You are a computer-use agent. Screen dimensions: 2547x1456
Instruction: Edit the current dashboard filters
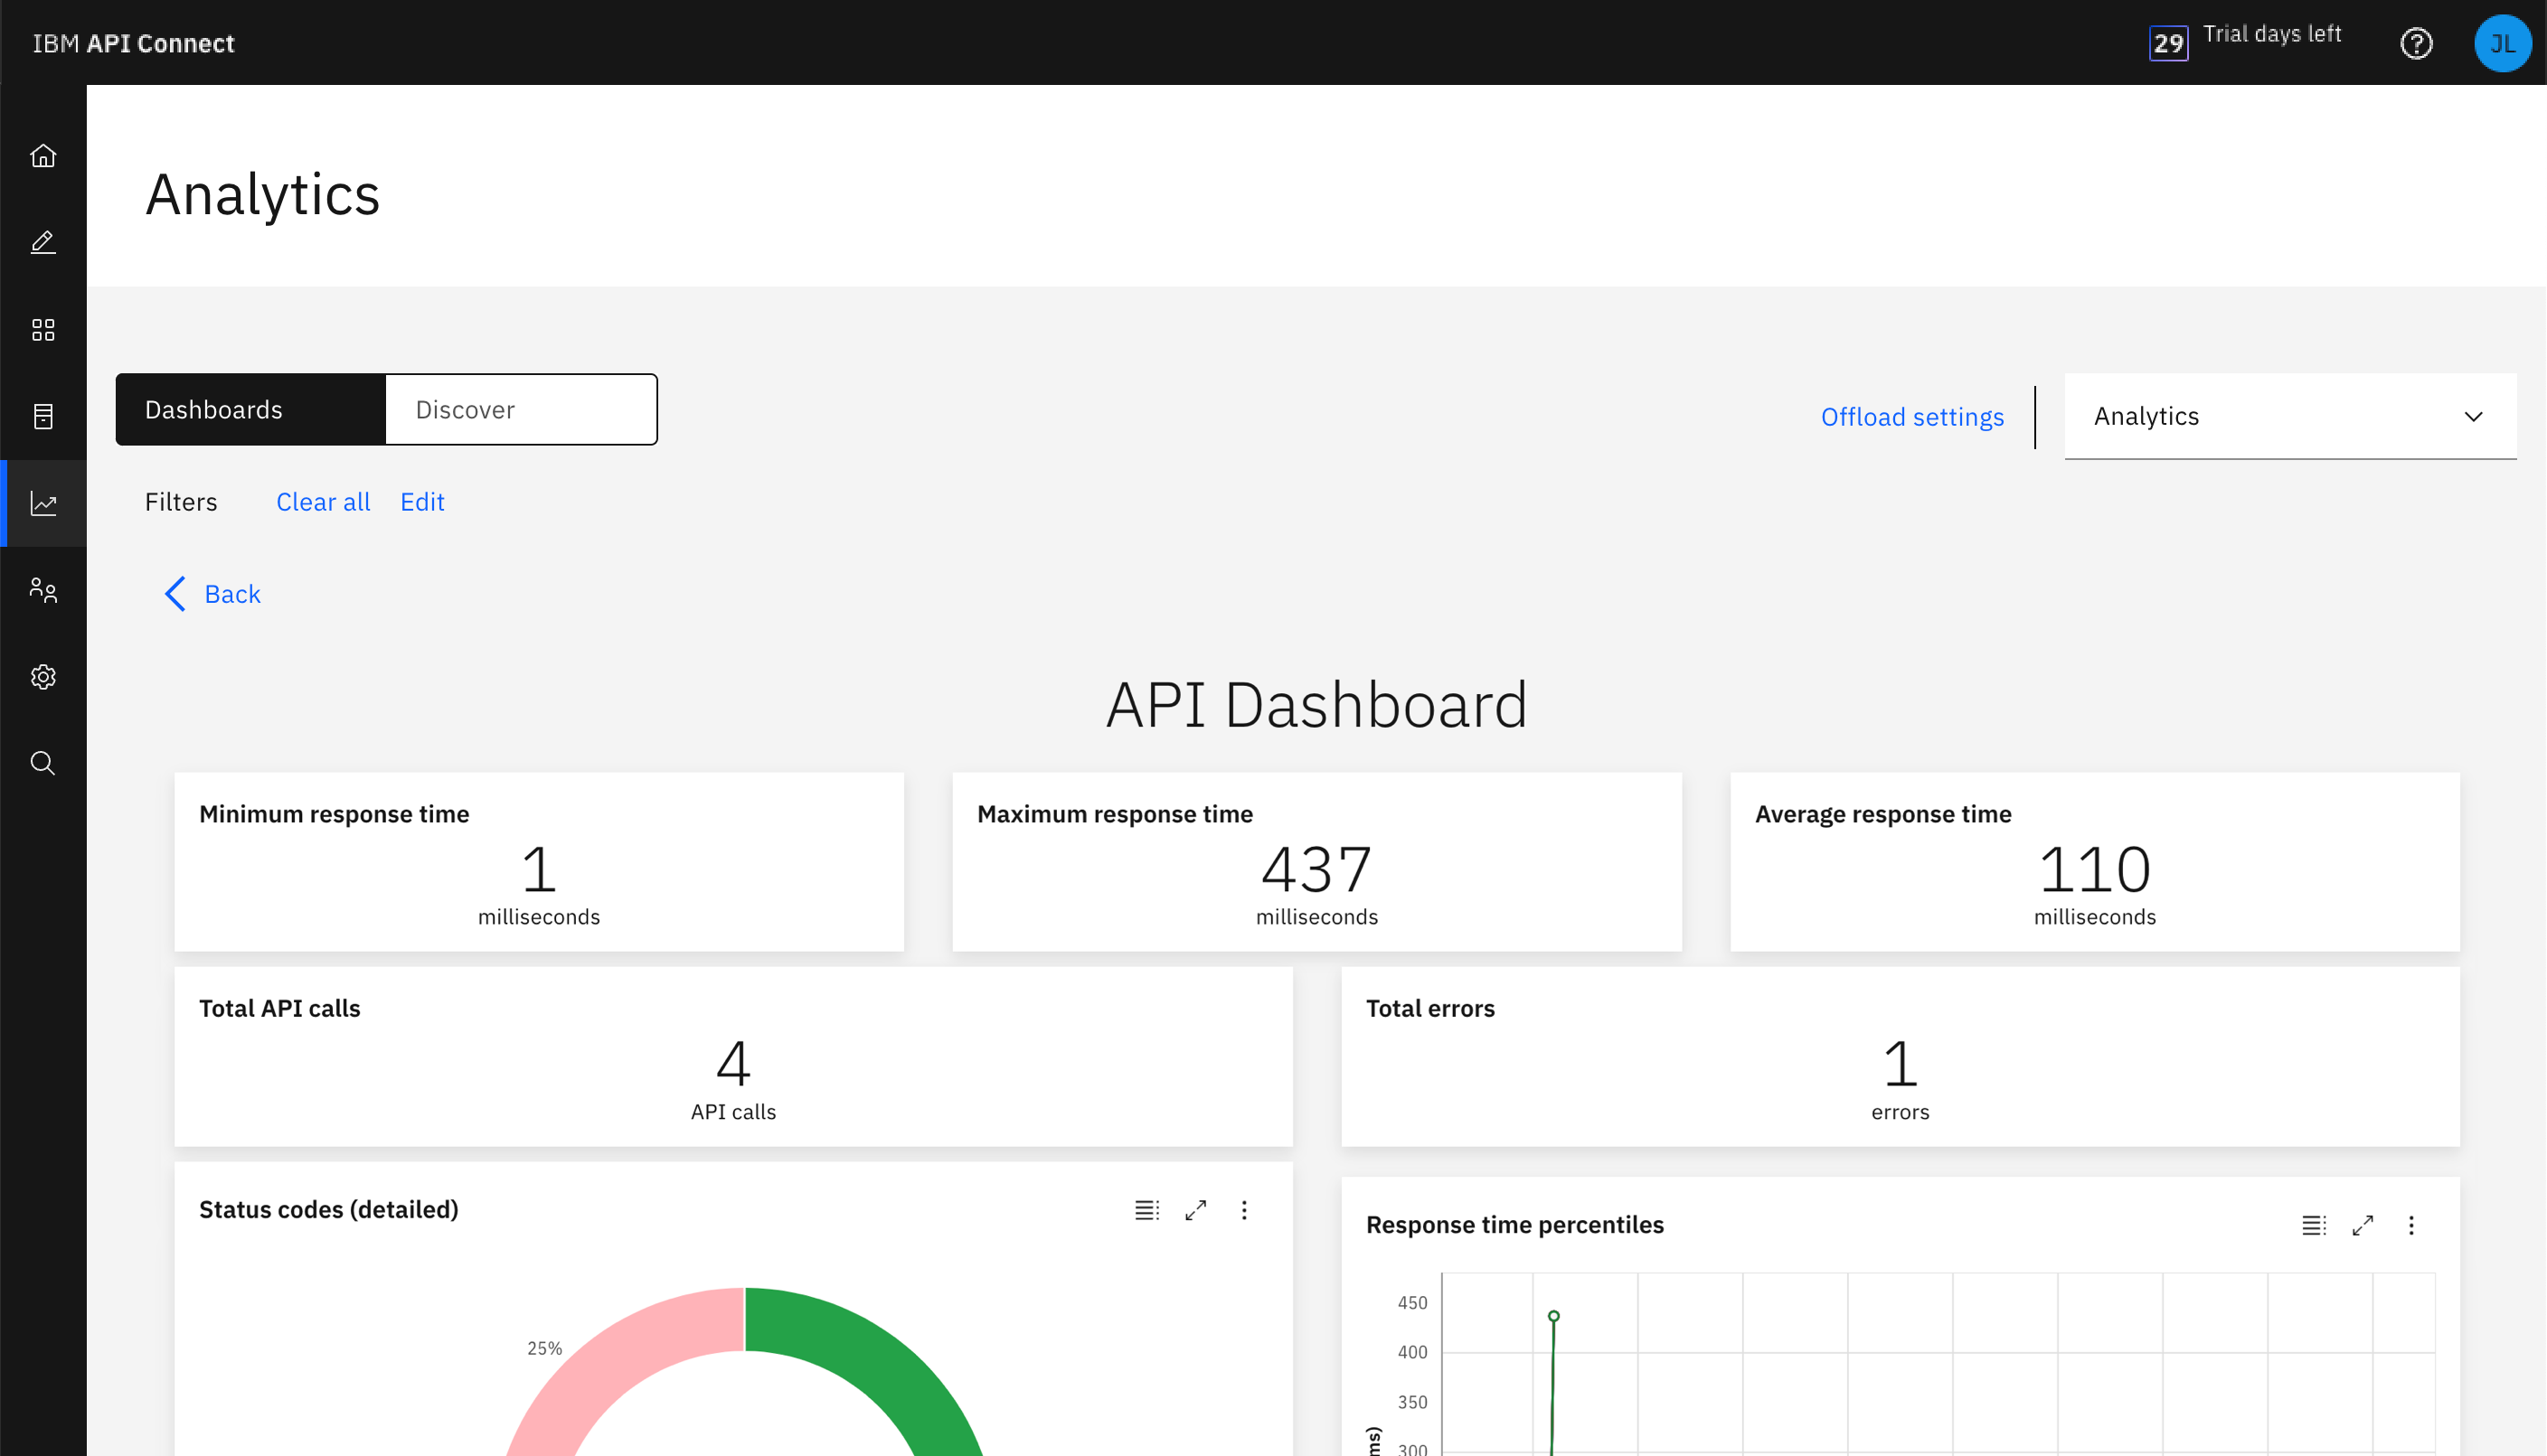tap(421, 502)
